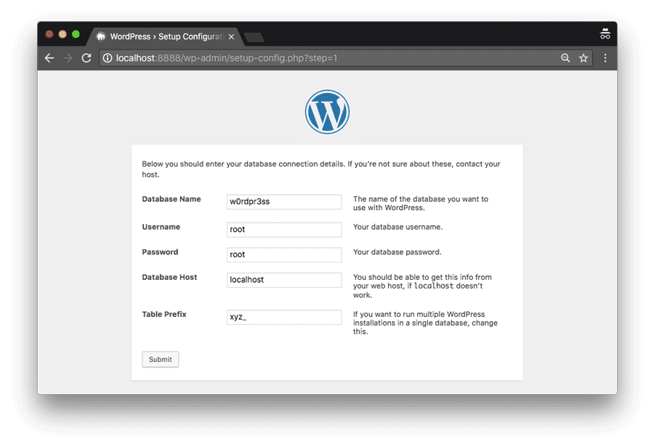Click the yellow minimize traffic light button
Screen dimensions: 654x447
pyautogui.click(x=62, y=33)
